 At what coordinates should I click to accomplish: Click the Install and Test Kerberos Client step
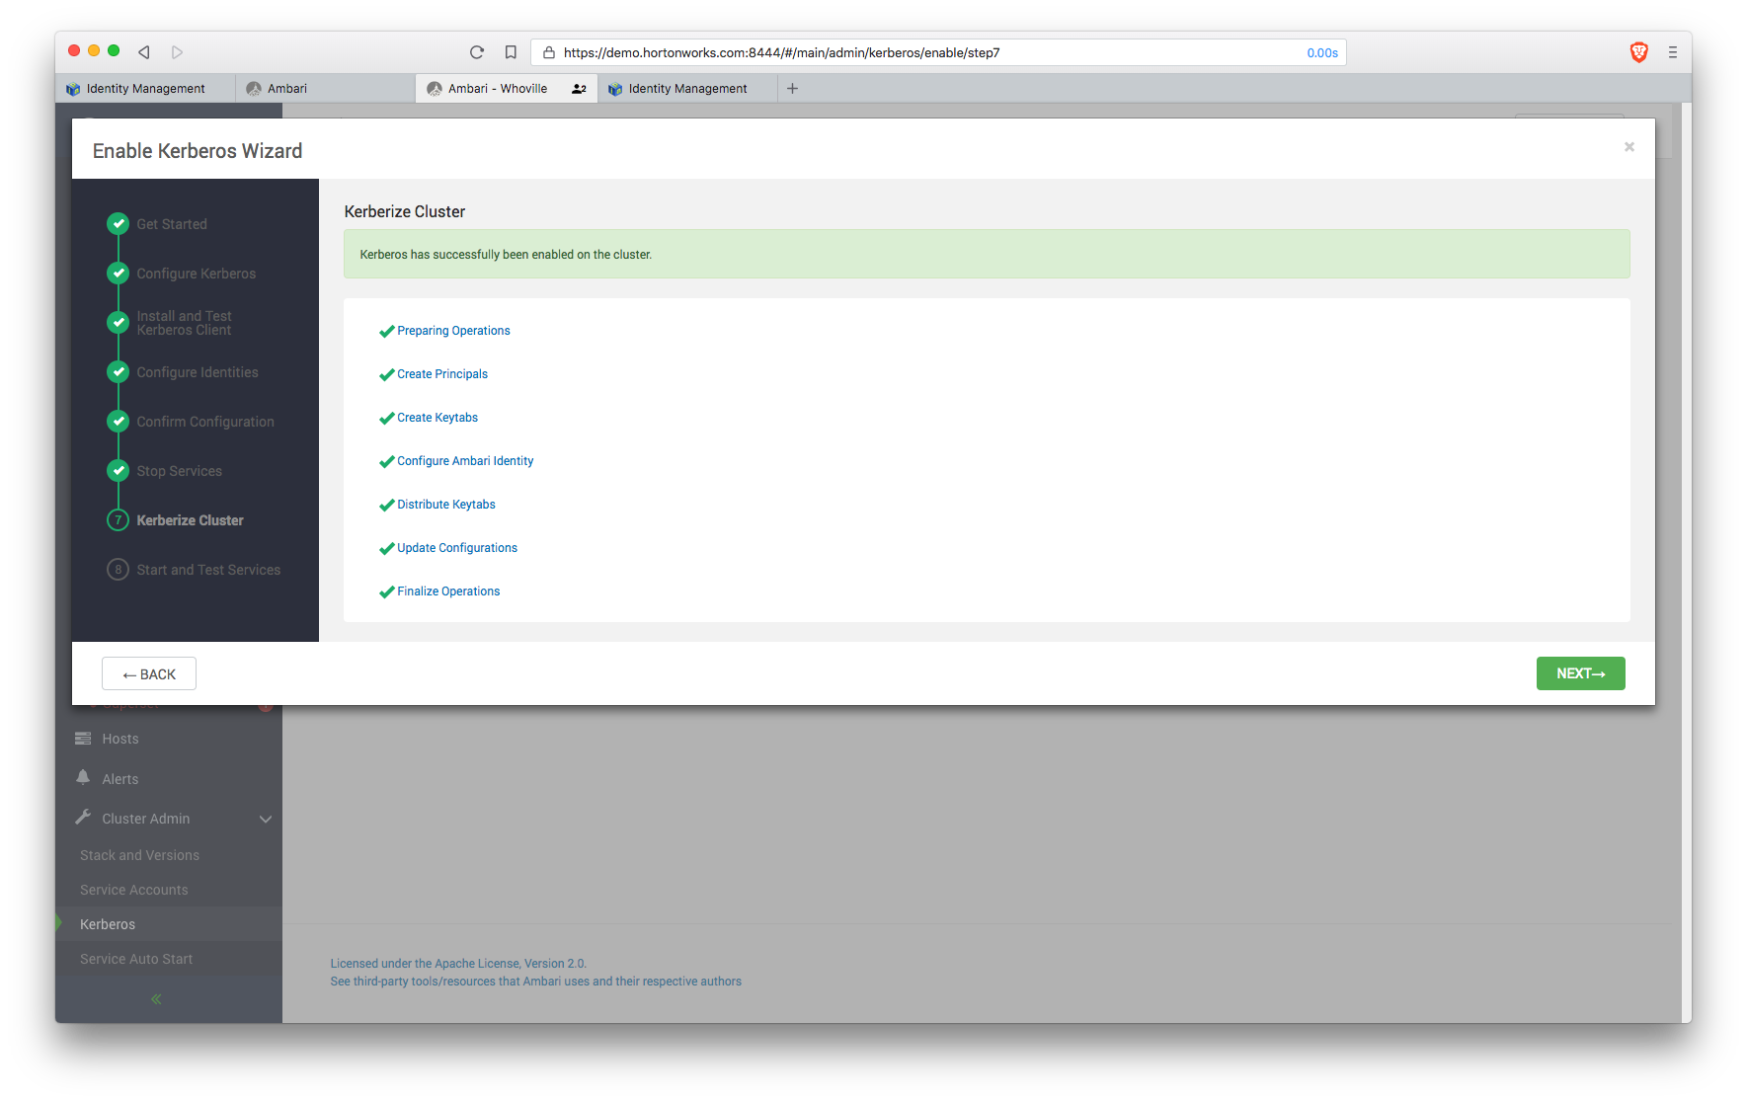(x=185, y=323)
